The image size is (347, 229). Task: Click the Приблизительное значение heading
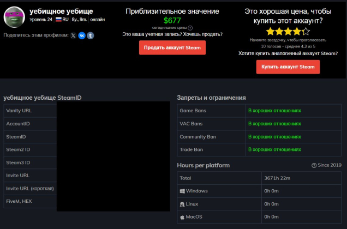click(172, 11)
